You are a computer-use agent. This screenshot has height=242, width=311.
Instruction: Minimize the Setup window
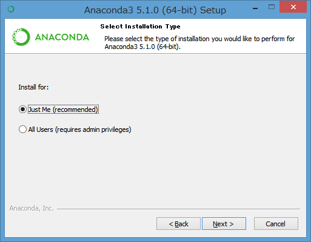(255, 8)
